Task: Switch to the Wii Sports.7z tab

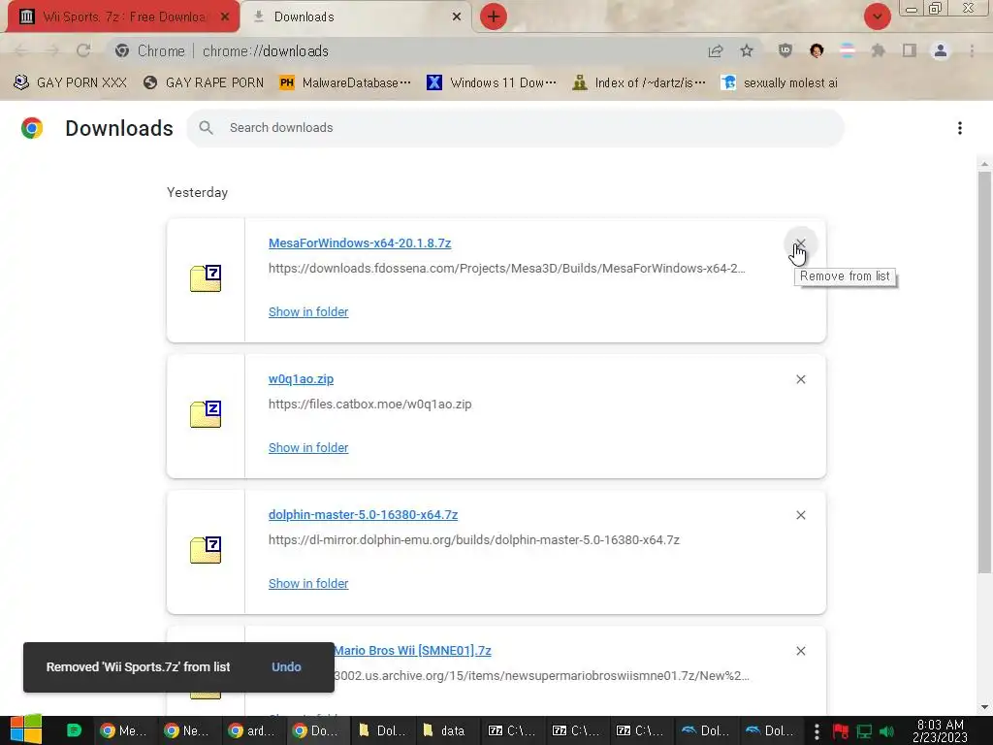Action: (x=124, y=16)
